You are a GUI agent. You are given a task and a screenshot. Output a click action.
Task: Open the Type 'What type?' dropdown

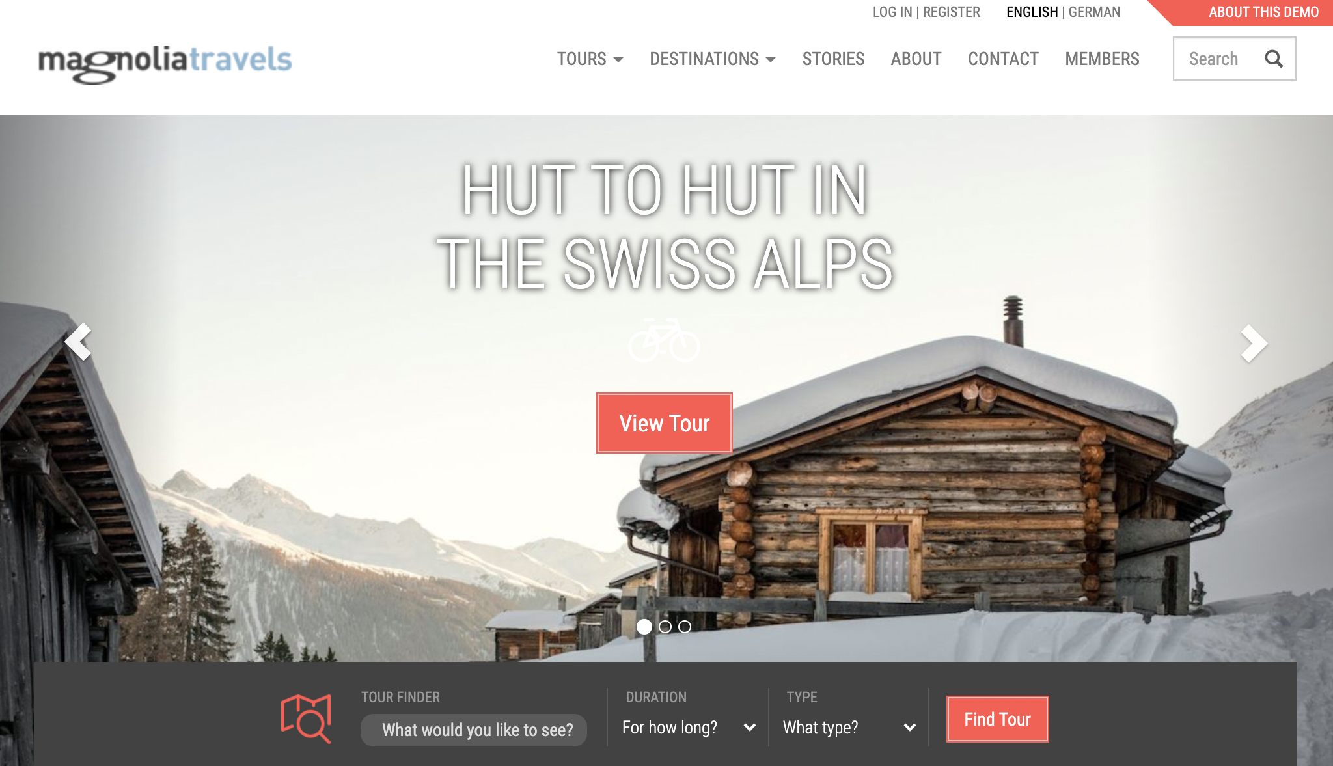click(849, 728)
